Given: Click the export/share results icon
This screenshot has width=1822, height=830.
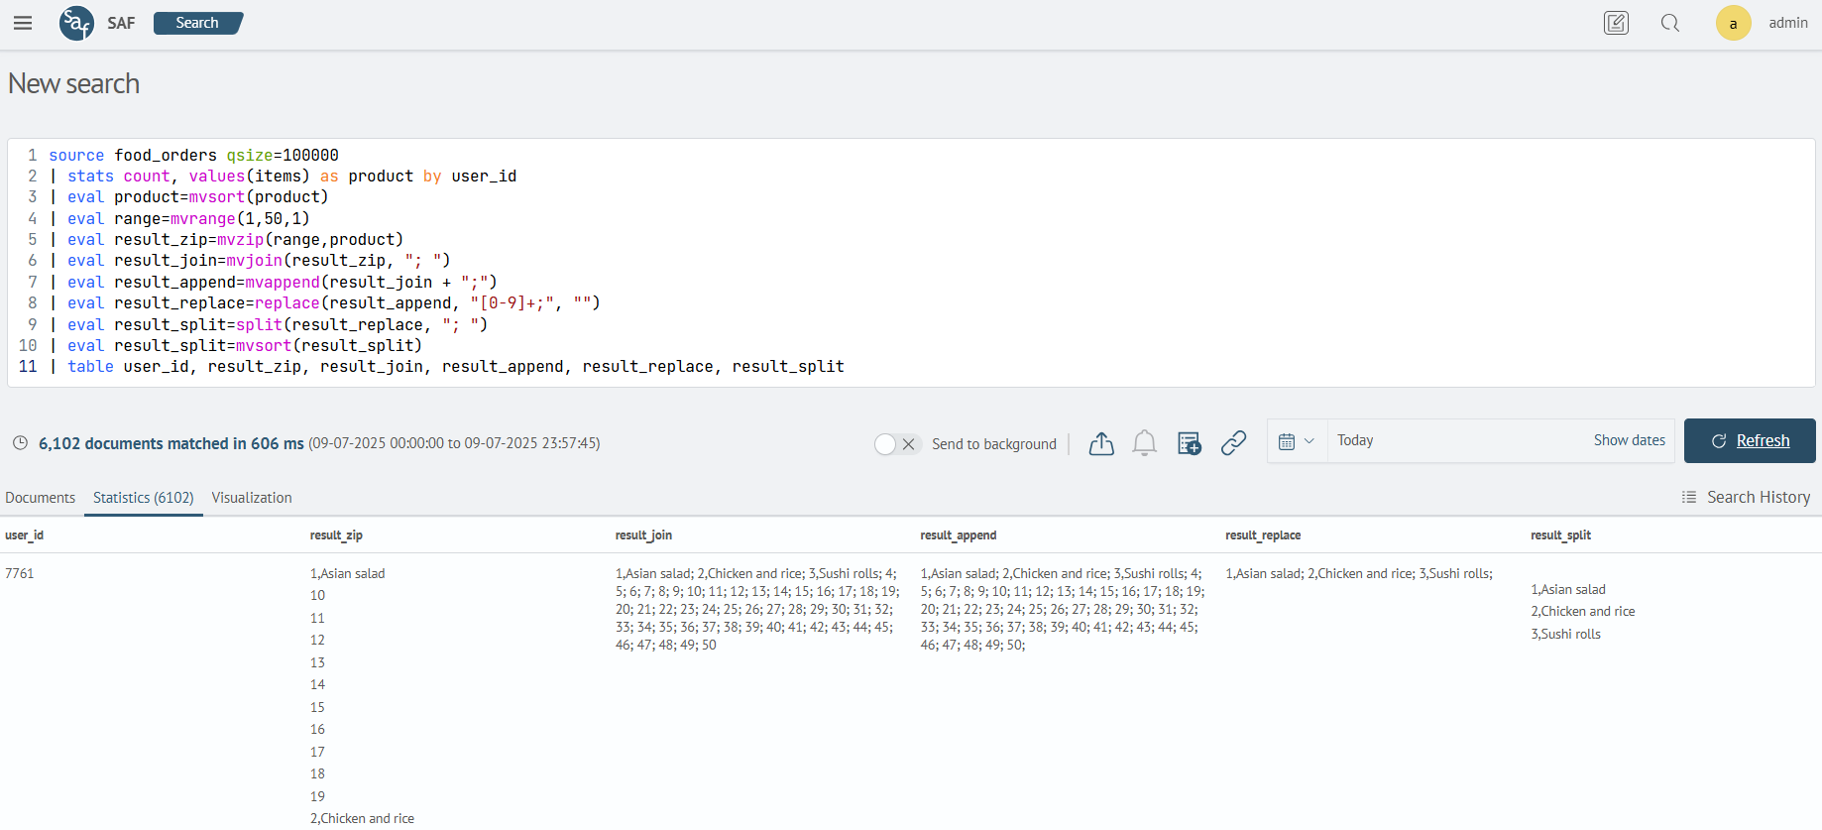Looking at the screenshot, I should [x=1101, y=443].
